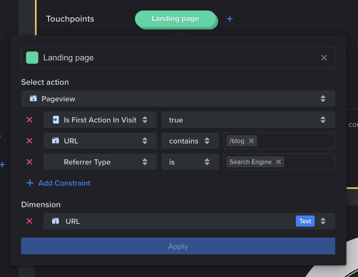The height and width of the screenshot is (277, 358).
Task: Remove the Is First Action In Visit constraint
Action: coord(29,120)
